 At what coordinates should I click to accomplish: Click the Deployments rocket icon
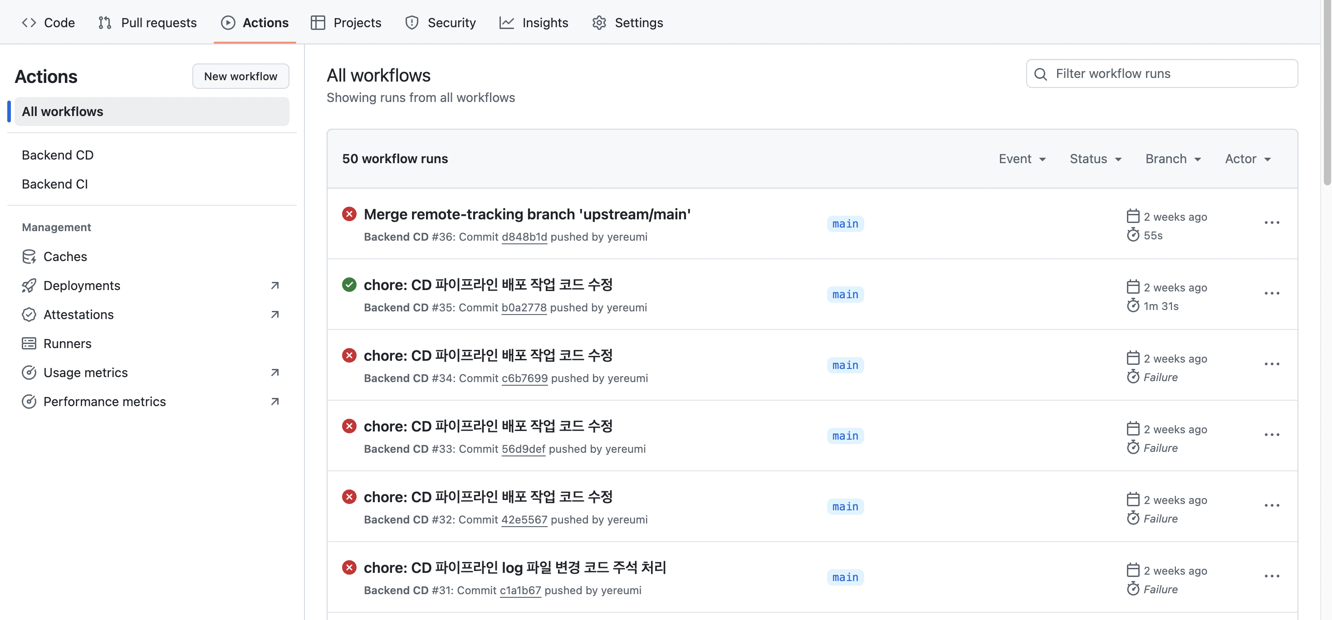[x=29, y=285]
